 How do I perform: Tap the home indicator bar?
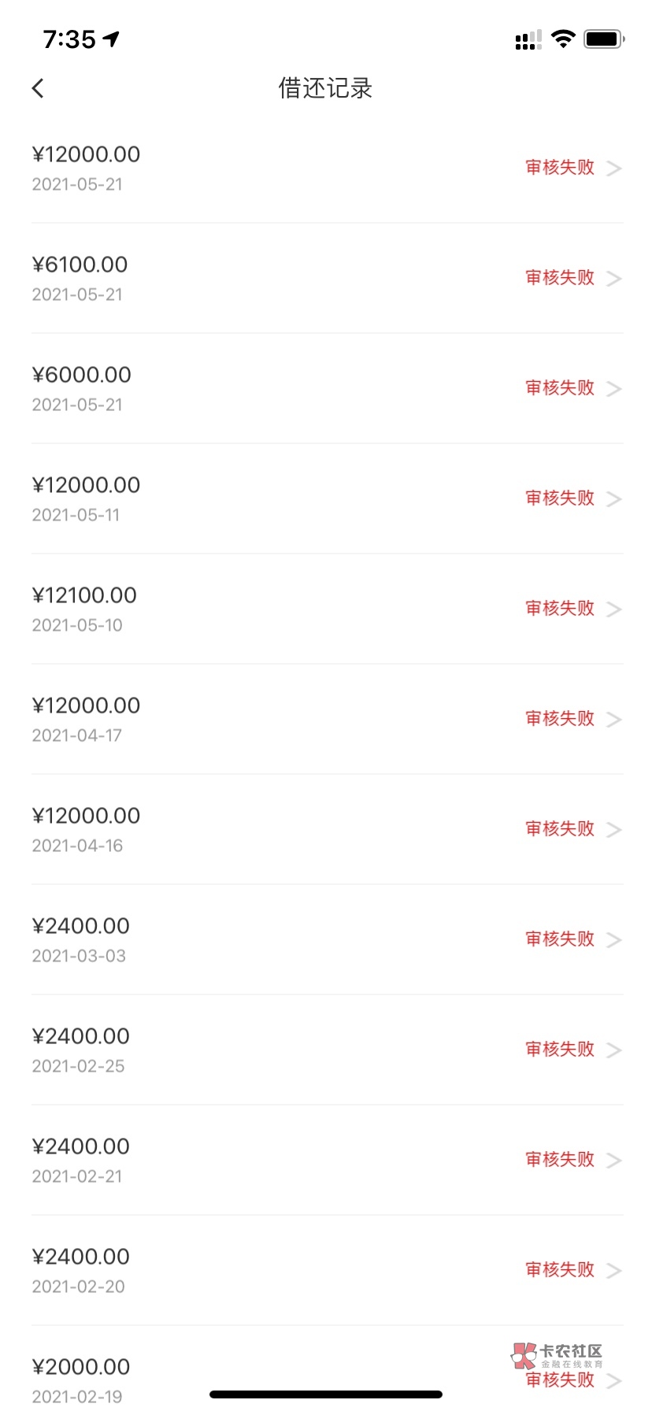click(x=326, y=1394)
